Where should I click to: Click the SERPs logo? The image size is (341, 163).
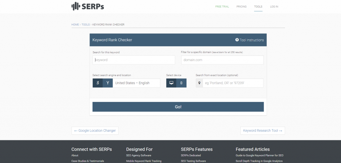[x=88, y=6]
